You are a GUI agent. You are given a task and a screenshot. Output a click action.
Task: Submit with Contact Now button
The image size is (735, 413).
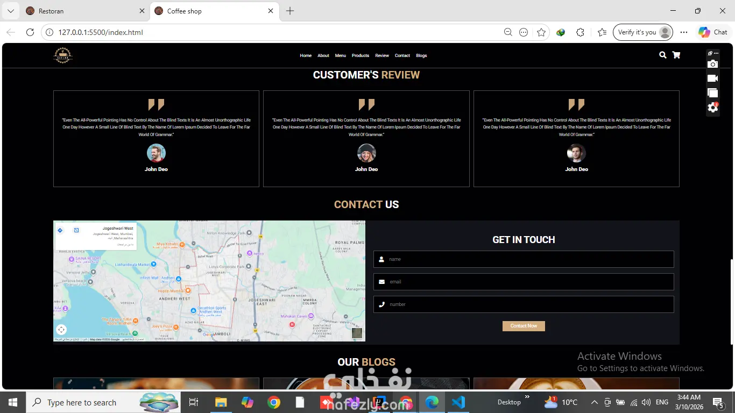click(524, 326)
